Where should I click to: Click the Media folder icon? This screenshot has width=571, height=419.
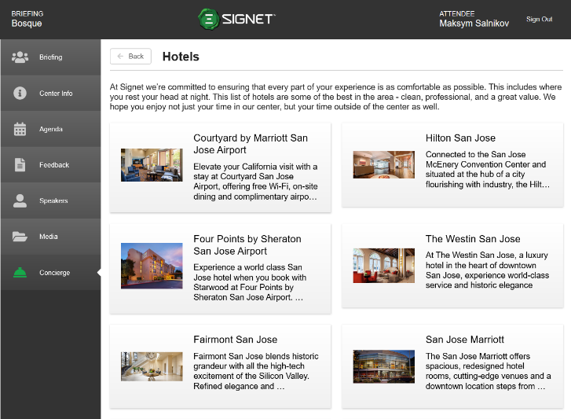(x=20, y=237)
